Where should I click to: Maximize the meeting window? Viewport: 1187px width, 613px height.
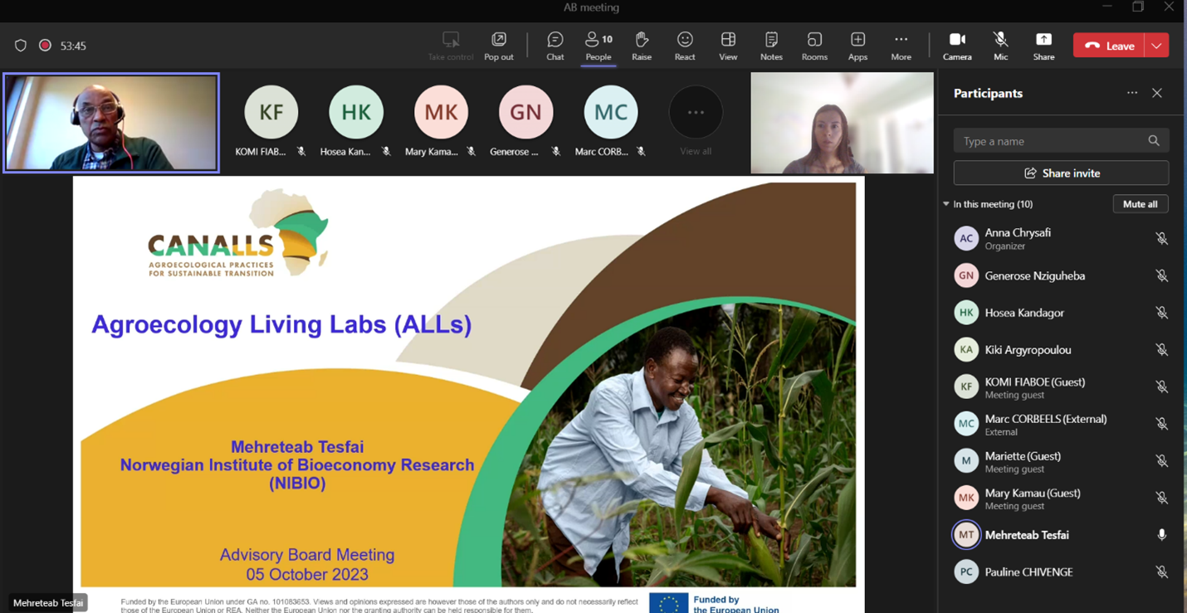[1138, 7]
